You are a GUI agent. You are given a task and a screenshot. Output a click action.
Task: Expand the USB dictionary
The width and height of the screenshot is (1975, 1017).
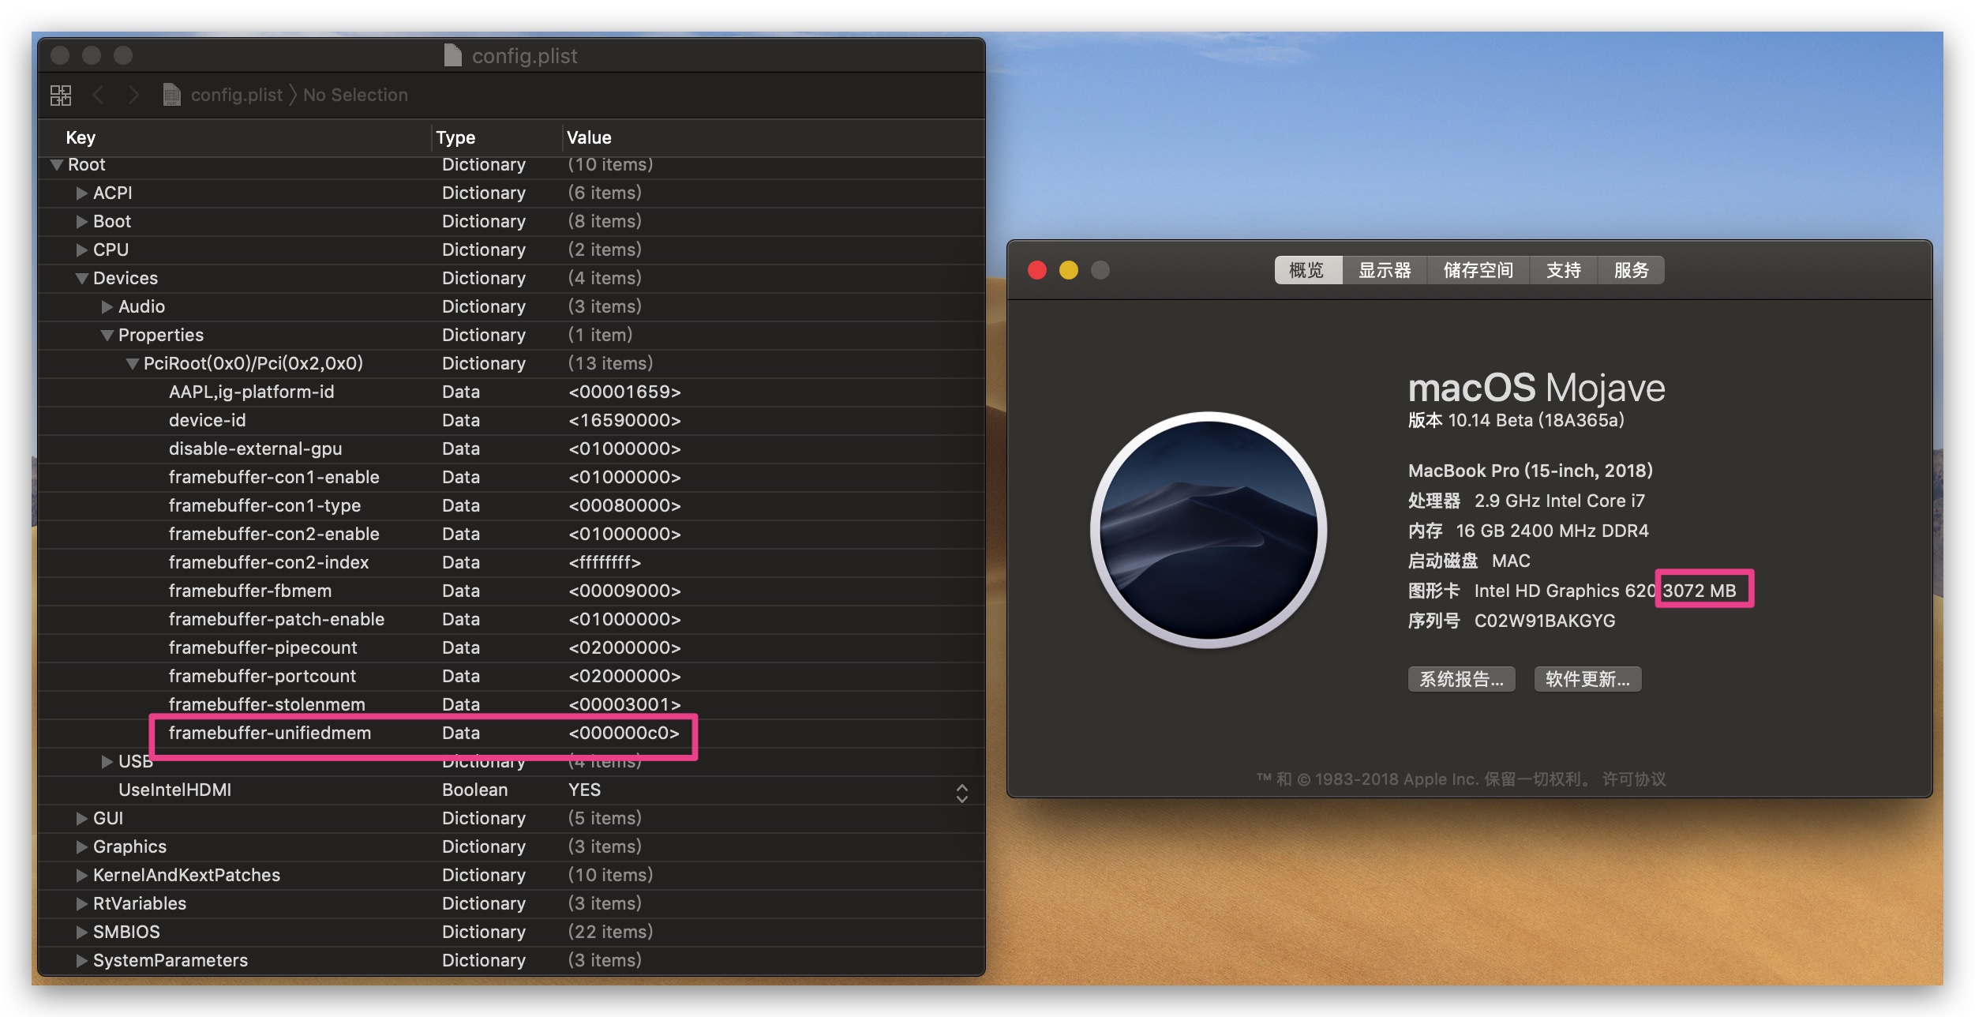pos(107,762)
